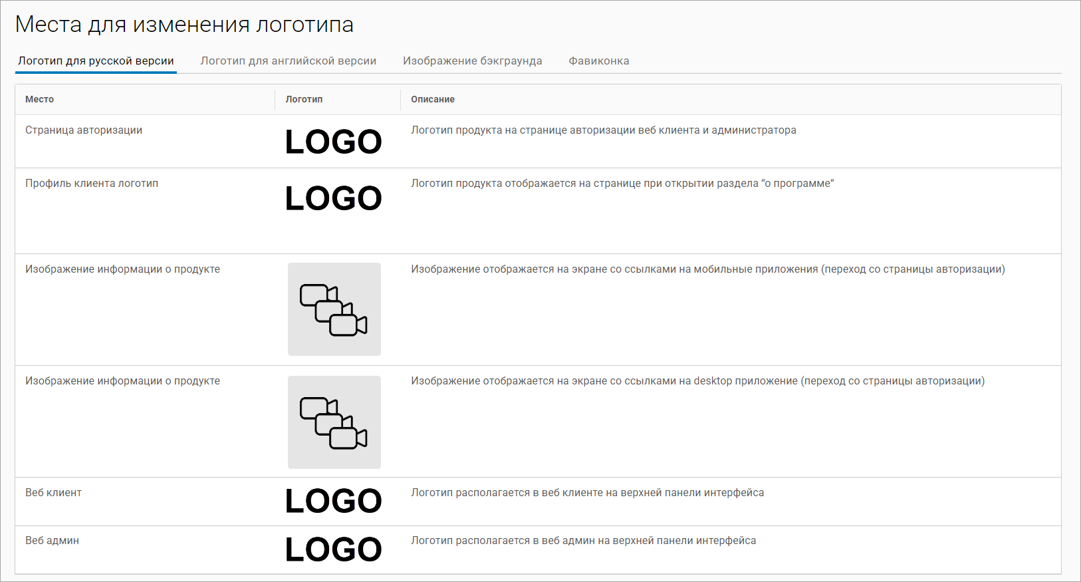Click the LOGO image for Страница авторизации
The width and height of the screenshot is (1081, 582).
334,142
